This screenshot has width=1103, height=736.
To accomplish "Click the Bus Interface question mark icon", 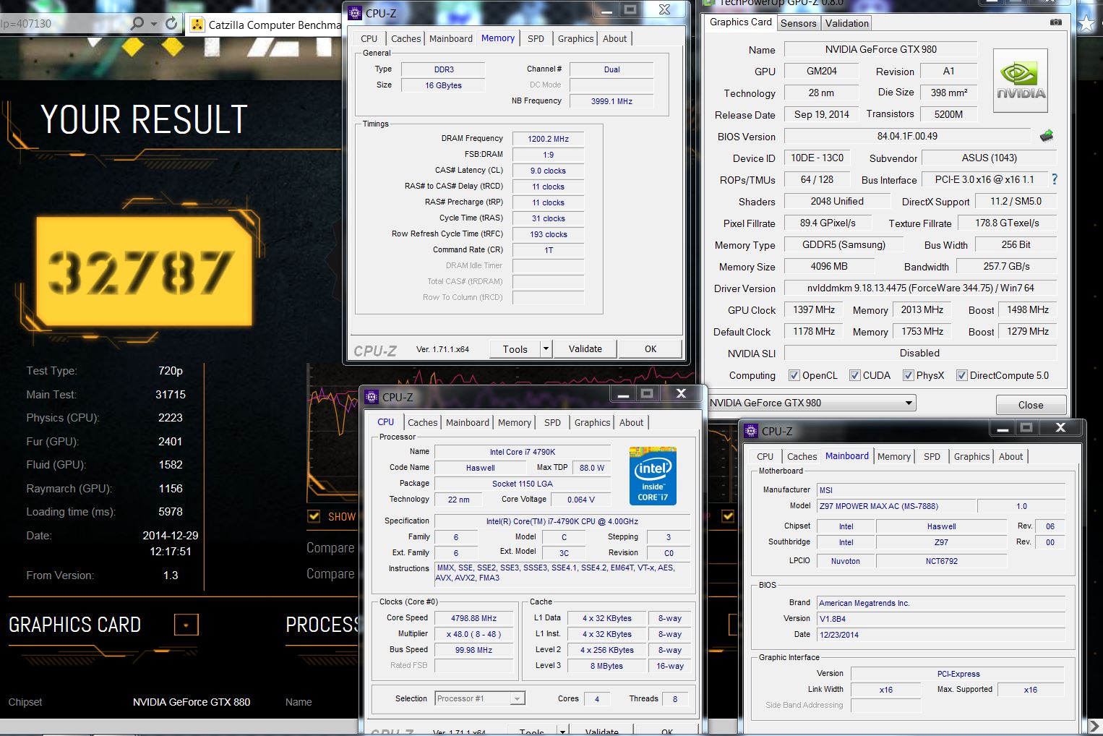I will click(x=1055, y=179).
